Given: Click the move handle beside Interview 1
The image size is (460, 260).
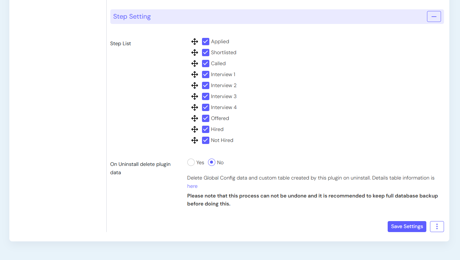Looking at the screenshot, I should [x=195, y=74].
